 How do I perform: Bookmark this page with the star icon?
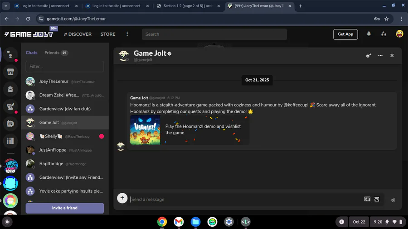coord(386,19)
